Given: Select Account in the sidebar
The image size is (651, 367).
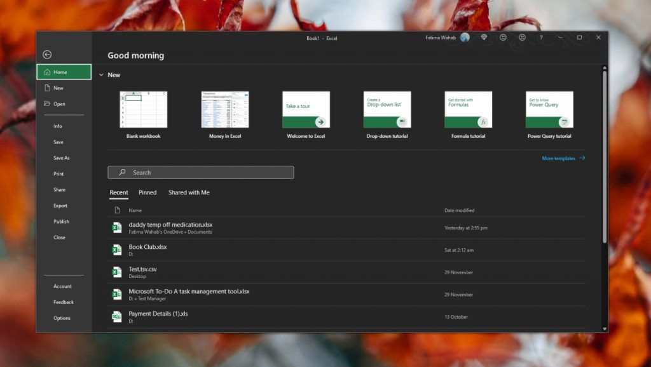Looking at the screenshot, I should pos(62,286).
